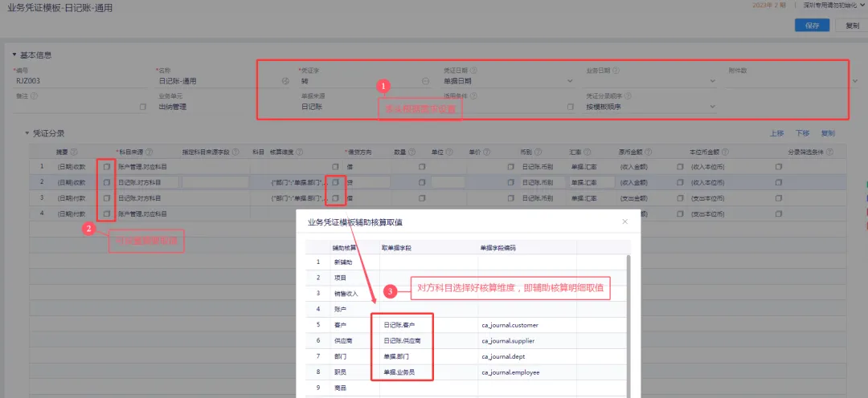
Task: Click the ellipsis icon in 凭证字 field
Action: (426, 81)
